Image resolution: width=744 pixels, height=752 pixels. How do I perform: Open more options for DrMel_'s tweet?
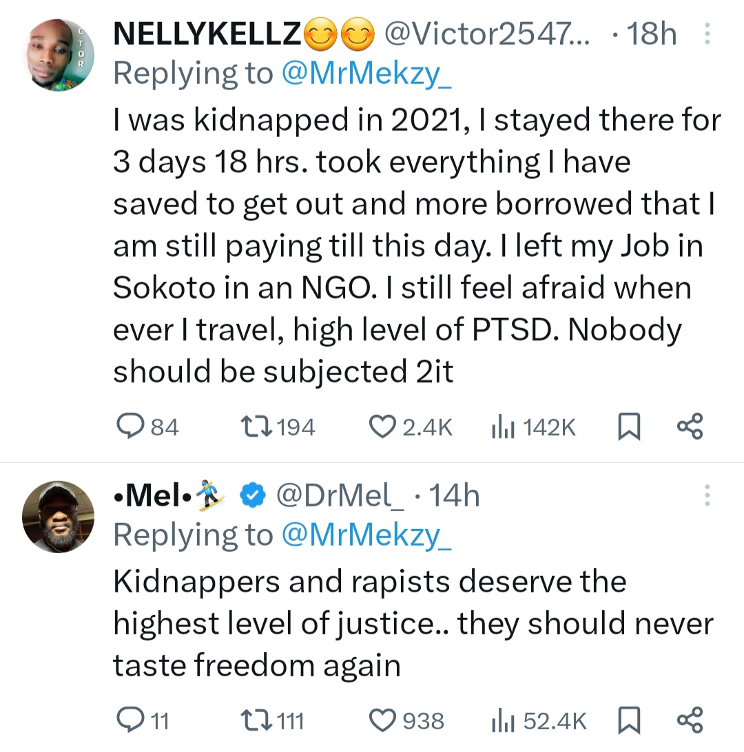707,495
